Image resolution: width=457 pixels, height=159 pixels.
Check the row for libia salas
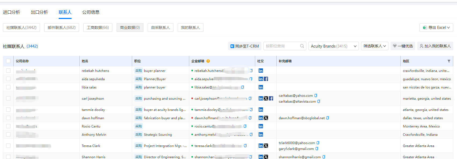(8, 87)
